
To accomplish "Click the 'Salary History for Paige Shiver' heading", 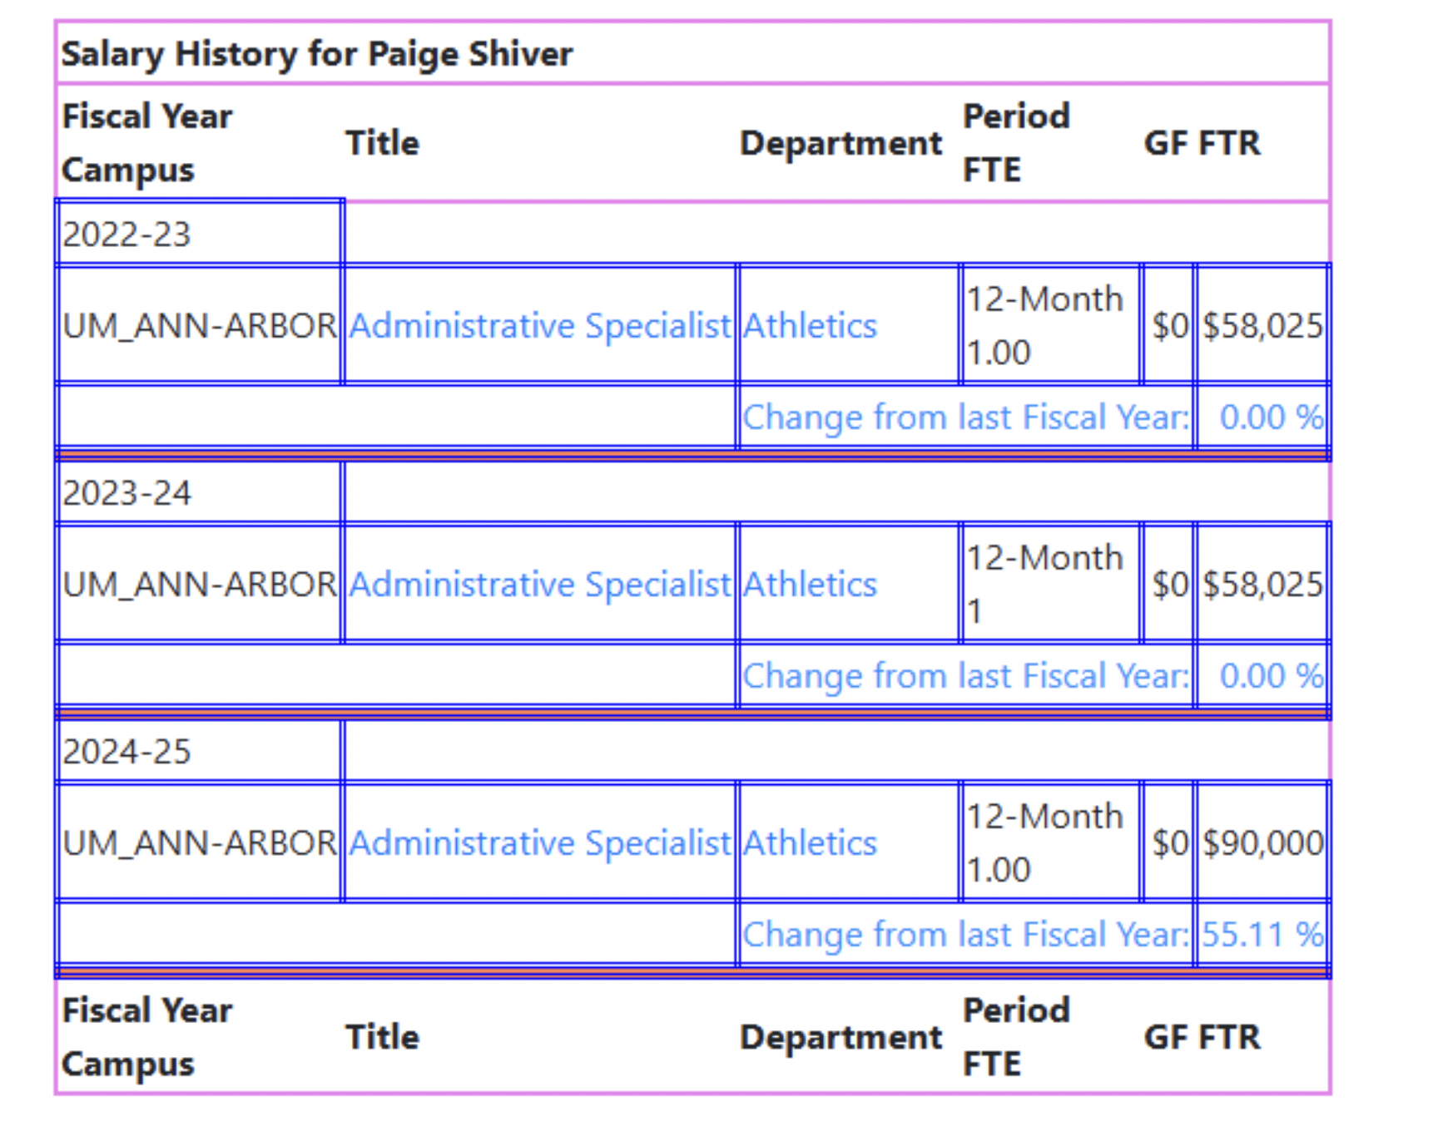I will point(316,54).
